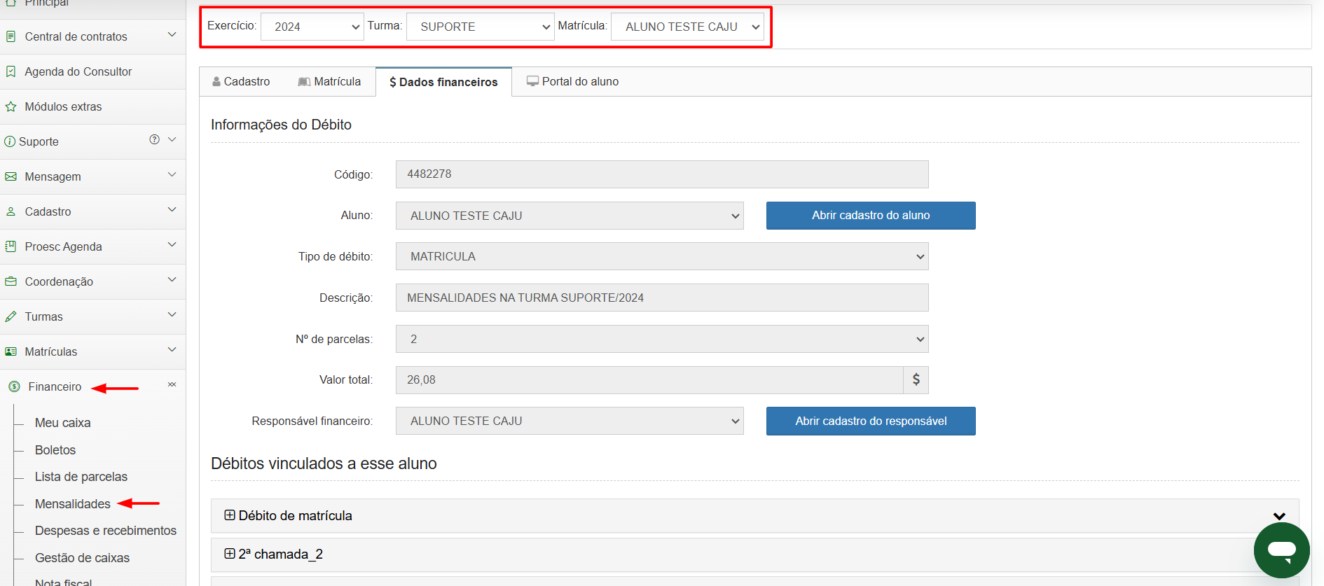Expand Suporte menu chevron
The image size is (1324, 586).
click(x=172, y=139)
